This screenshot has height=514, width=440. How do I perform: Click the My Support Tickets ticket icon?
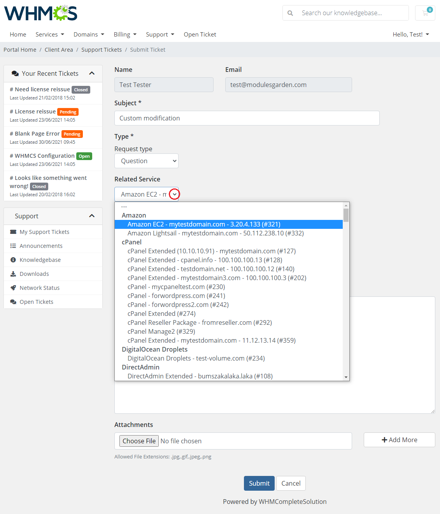pos(13,232)
